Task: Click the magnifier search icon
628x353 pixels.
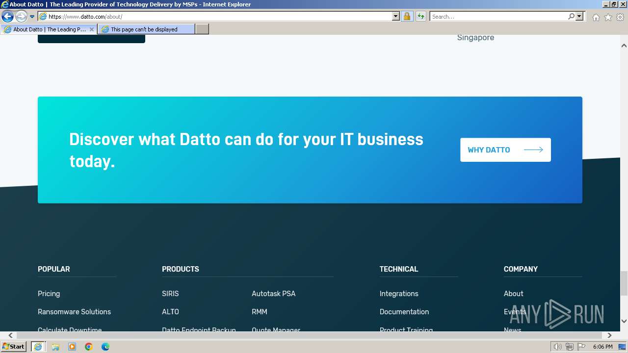Action: [571, 17]
